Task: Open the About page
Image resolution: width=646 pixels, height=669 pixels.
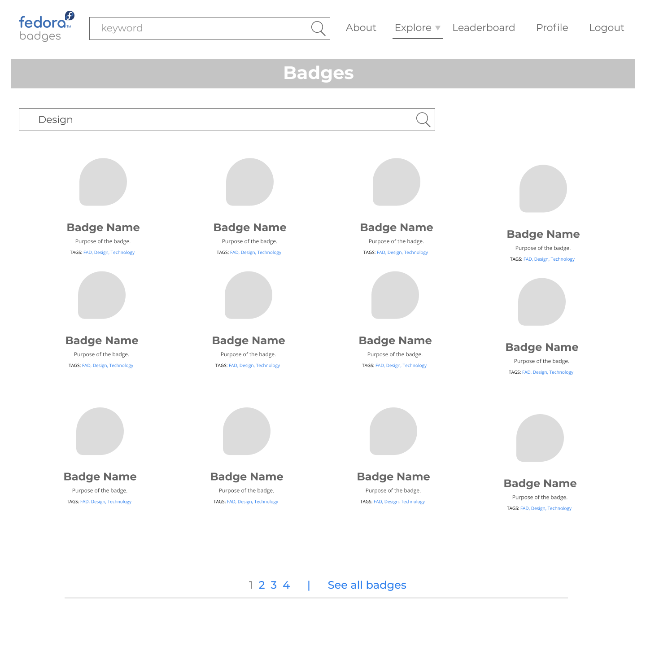Action: point(361,28)
